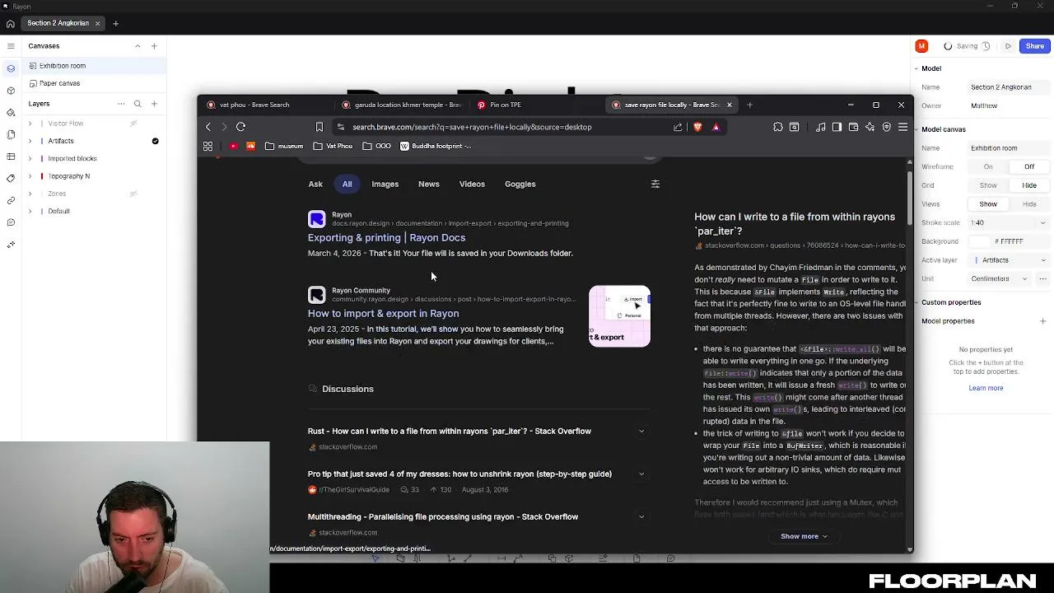
Task: Switch to Videos search tab
Action: (472, 184)
